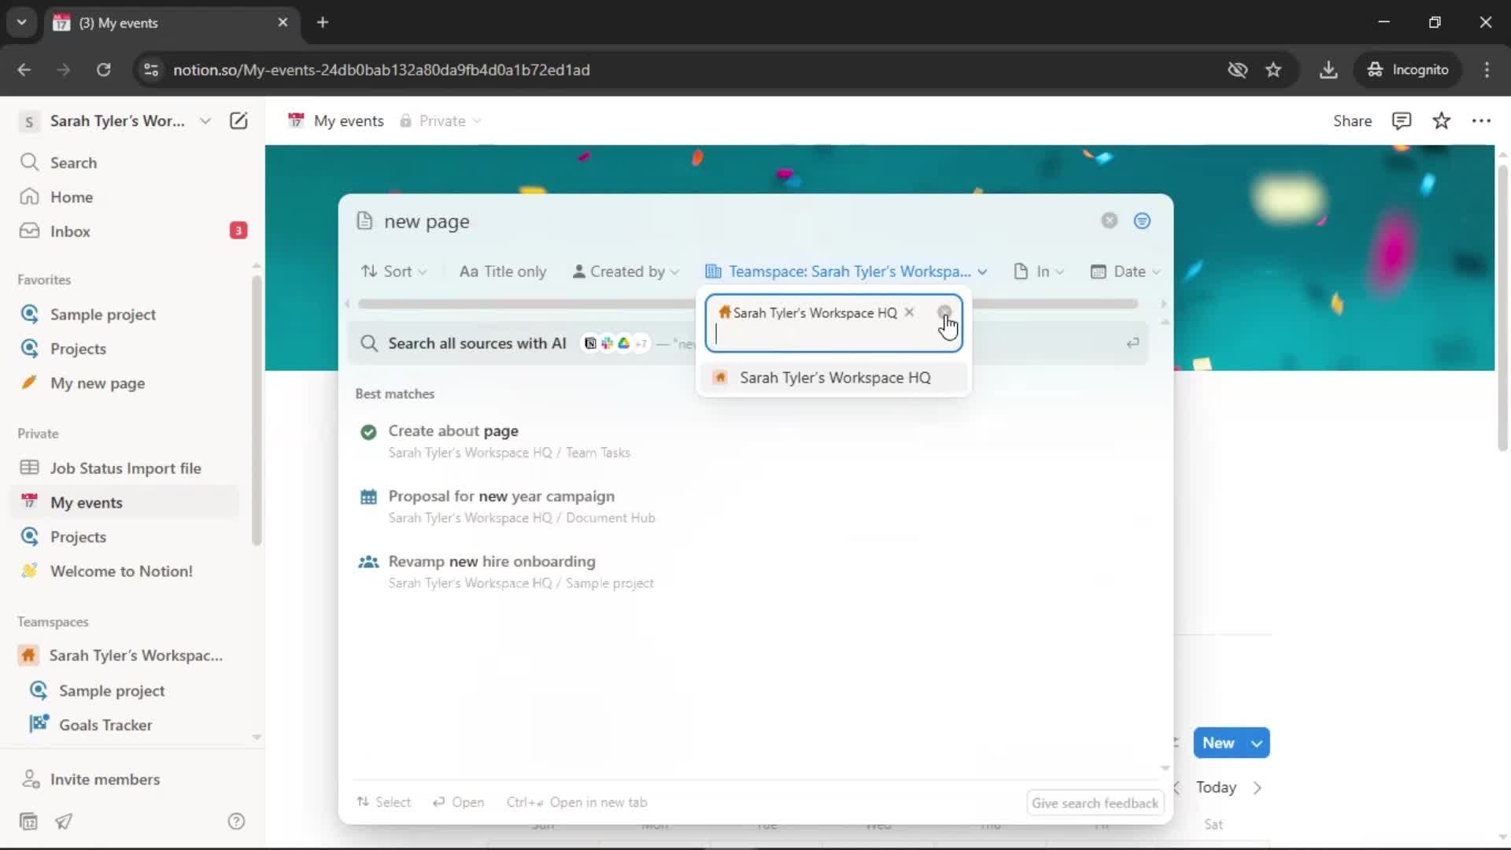Screen dimensions: 1511x850
Task: Open Sarah Tyler's Workspace teamspace in sidebar
Action: (x=126, y=656)
